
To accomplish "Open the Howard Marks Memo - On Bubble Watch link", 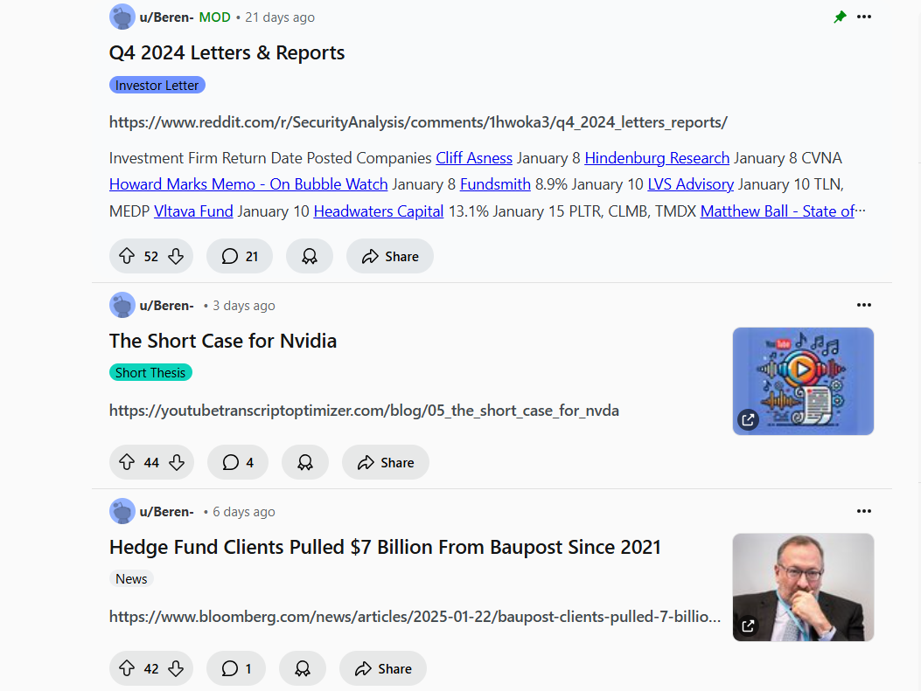I will click(x=248, y=184).
